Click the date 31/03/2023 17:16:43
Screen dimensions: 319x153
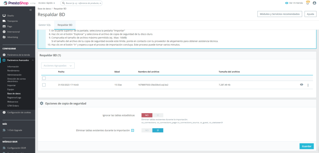pos(68,85)
